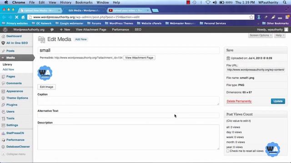Click the View Attachment Page button

coord(139,58)
